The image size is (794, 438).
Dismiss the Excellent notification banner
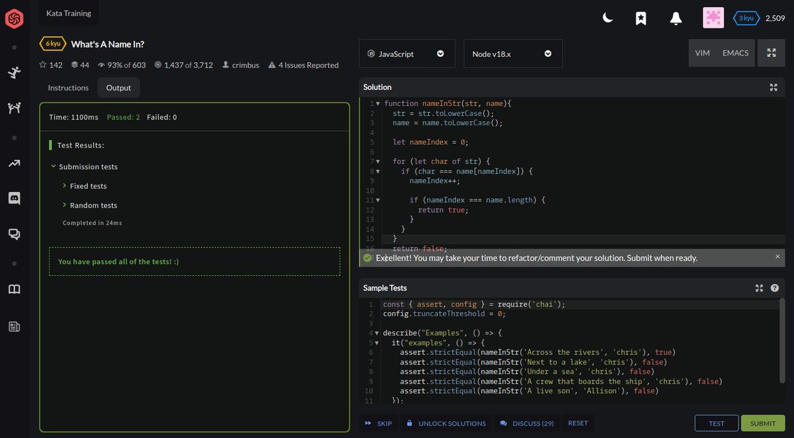[777, 256]
